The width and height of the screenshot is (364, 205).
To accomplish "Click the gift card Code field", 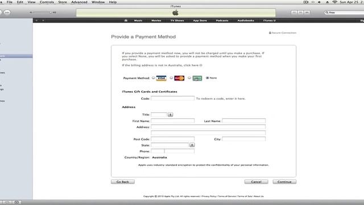I will [x=172, y=99].
